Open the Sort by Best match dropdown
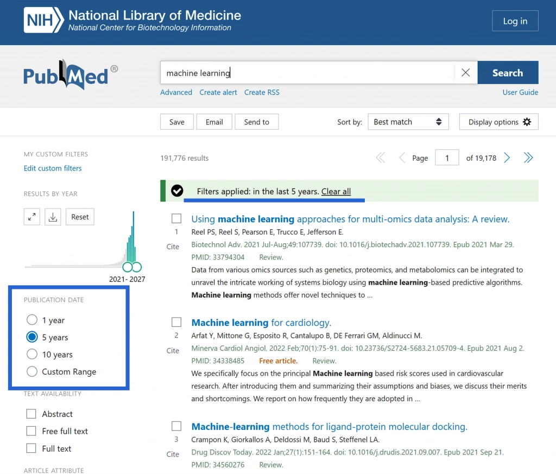 [x=408, y=122]
